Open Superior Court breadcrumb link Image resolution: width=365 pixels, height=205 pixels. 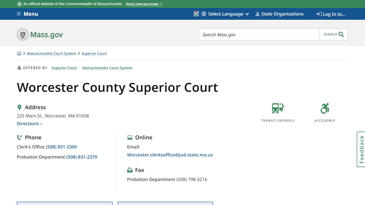coord(94,53)
